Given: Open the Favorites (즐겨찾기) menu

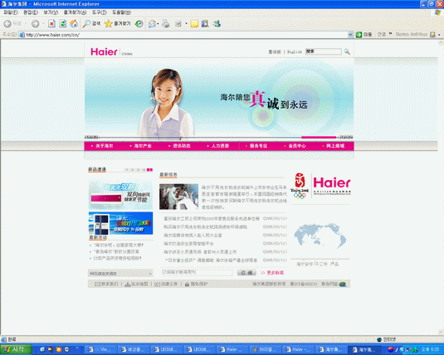Looking at the screenshot, I should 75,12.
